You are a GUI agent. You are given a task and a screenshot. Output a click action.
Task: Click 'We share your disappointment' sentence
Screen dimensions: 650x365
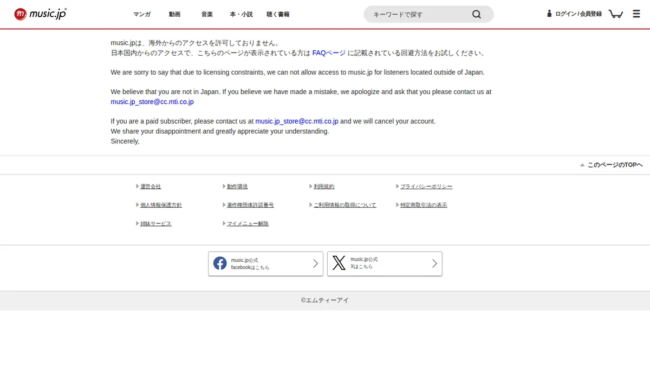(x=220, y=131)
